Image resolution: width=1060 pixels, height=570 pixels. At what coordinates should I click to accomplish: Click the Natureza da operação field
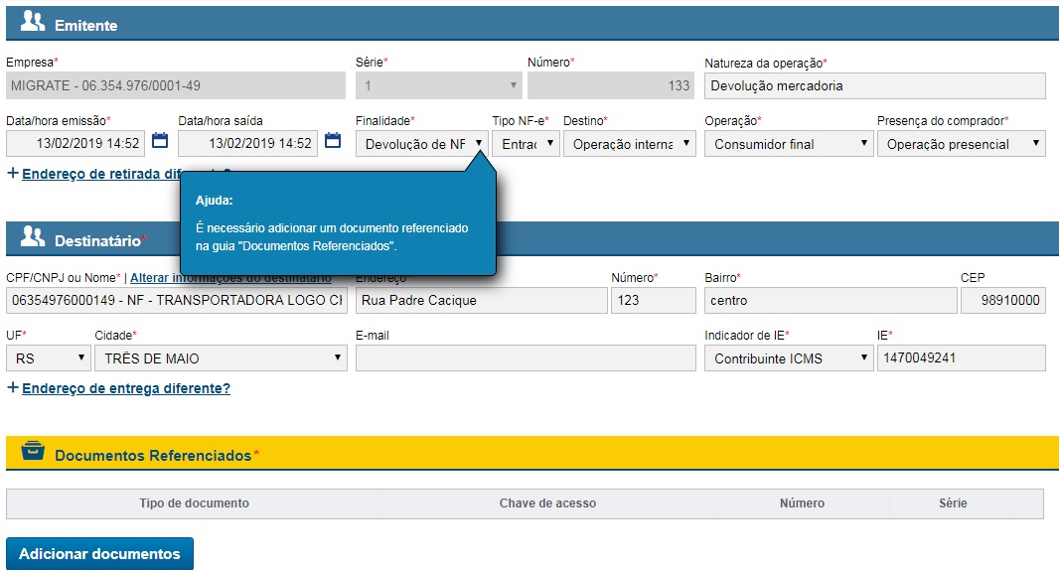click(874, 86)
